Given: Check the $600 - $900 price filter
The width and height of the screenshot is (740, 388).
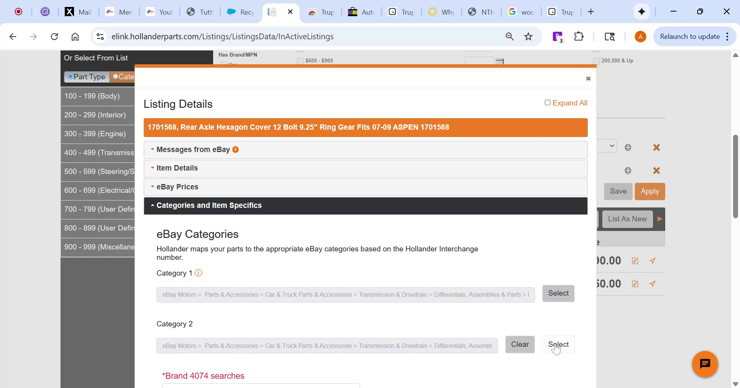Looking at the screenshot, I should point(300,60).
